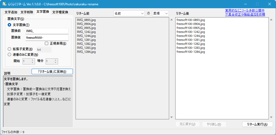The height and width of the screenshot is (135, 276).
Task: Choose the 連番のみに変更 radio option
Action: point(10,55)
